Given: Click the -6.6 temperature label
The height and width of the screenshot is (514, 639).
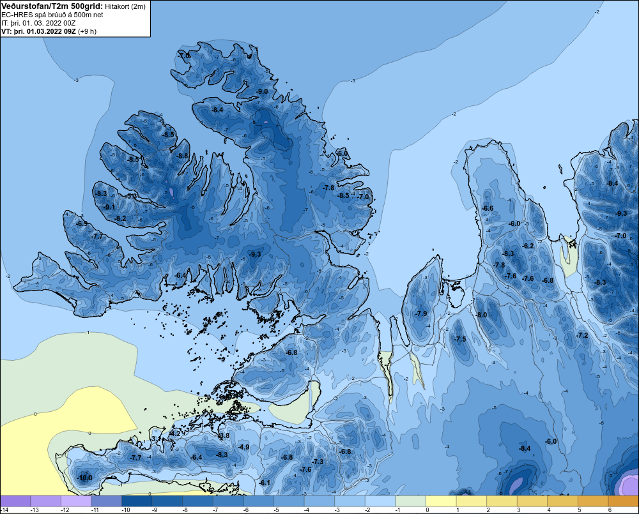Looking at the screenshot, I should pyautogui.click(x=488, y=208).
